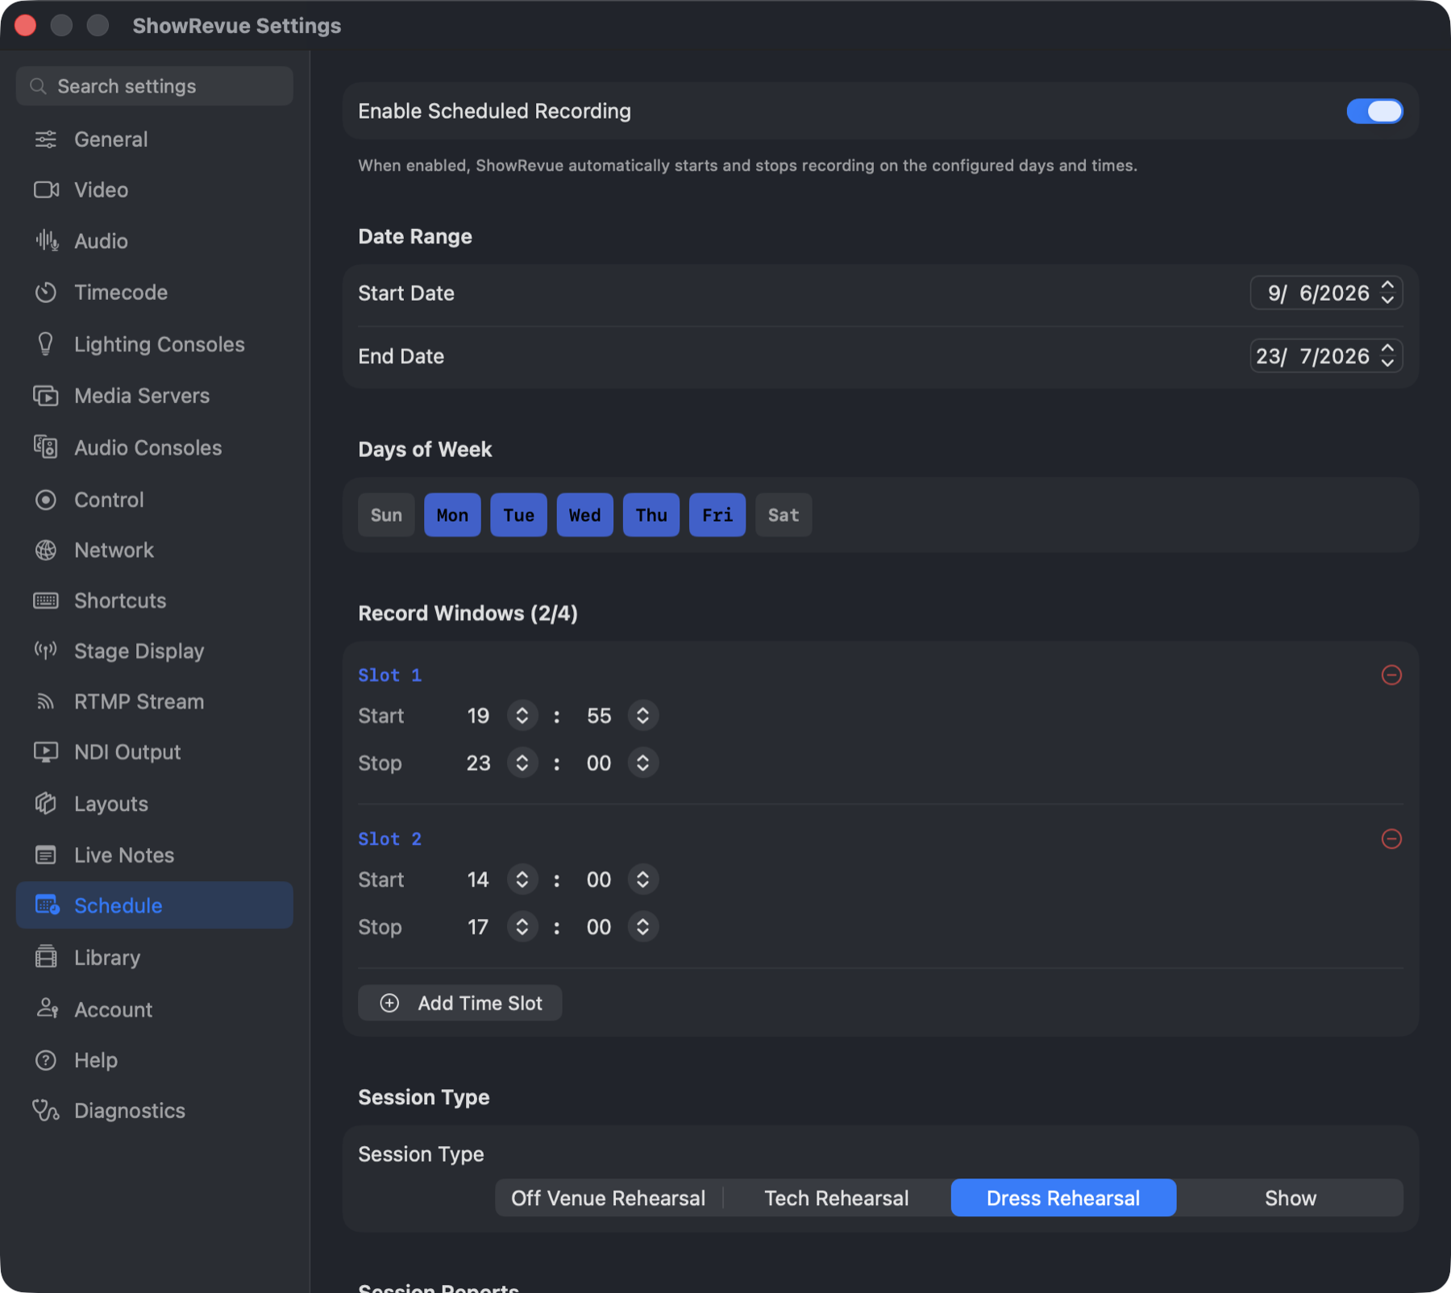
Task: Click the Stage Display antenna icon
Action: pyautogui.click(x=46, y=651)
